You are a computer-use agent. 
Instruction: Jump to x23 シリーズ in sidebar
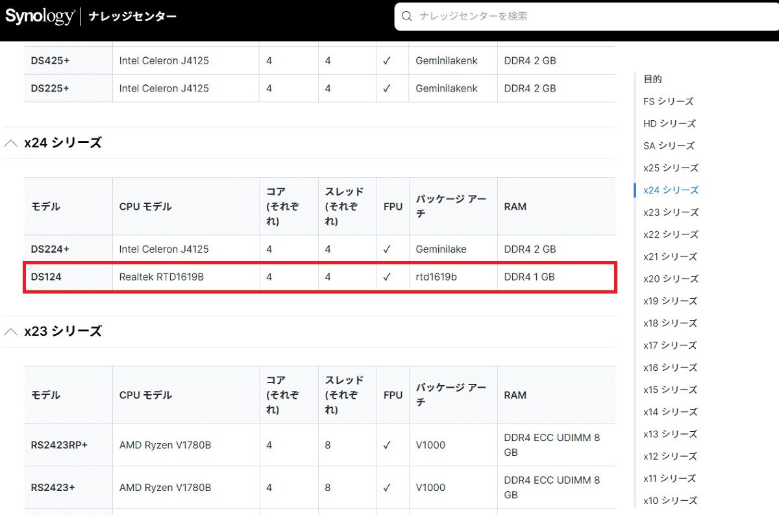[x=671, y=212]
